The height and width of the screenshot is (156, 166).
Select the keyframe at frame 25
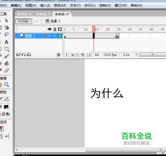click(x=118, y=36)
